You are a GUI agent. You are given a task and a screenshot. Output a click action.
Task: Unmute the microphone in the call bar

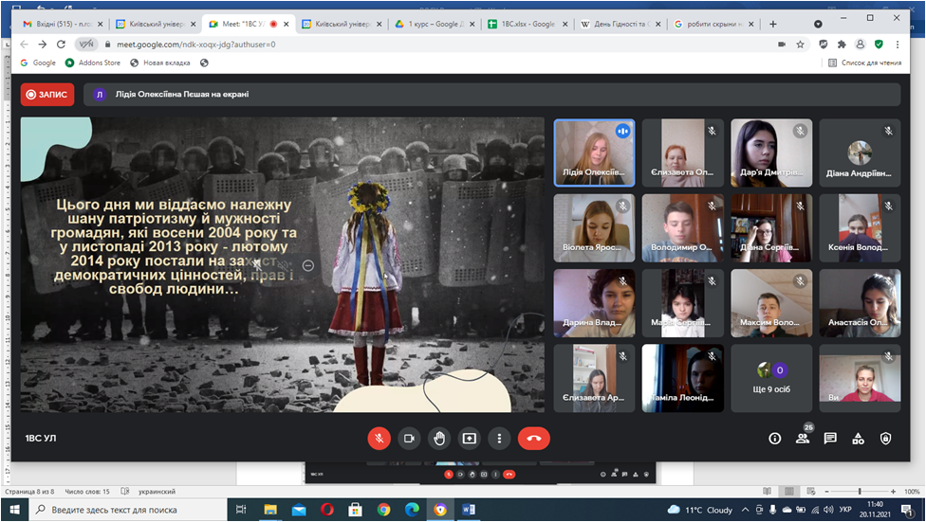[x=379, y=439]
